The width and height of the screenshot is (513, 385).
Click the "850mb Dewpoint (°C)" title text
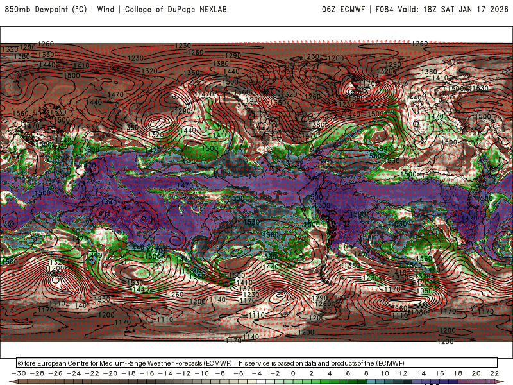tap(46, 9)
